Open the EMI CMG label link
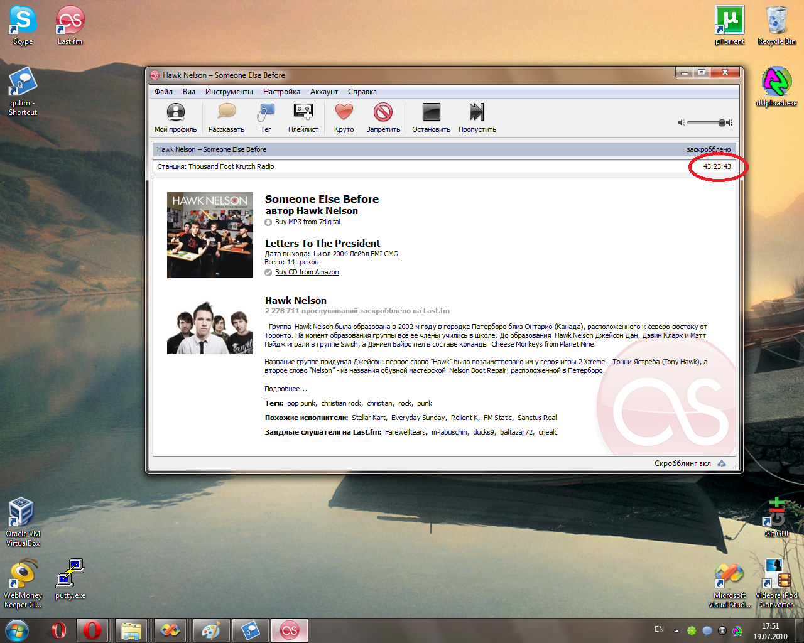This screenshot has height=643, width=804. tap(384, 254)
